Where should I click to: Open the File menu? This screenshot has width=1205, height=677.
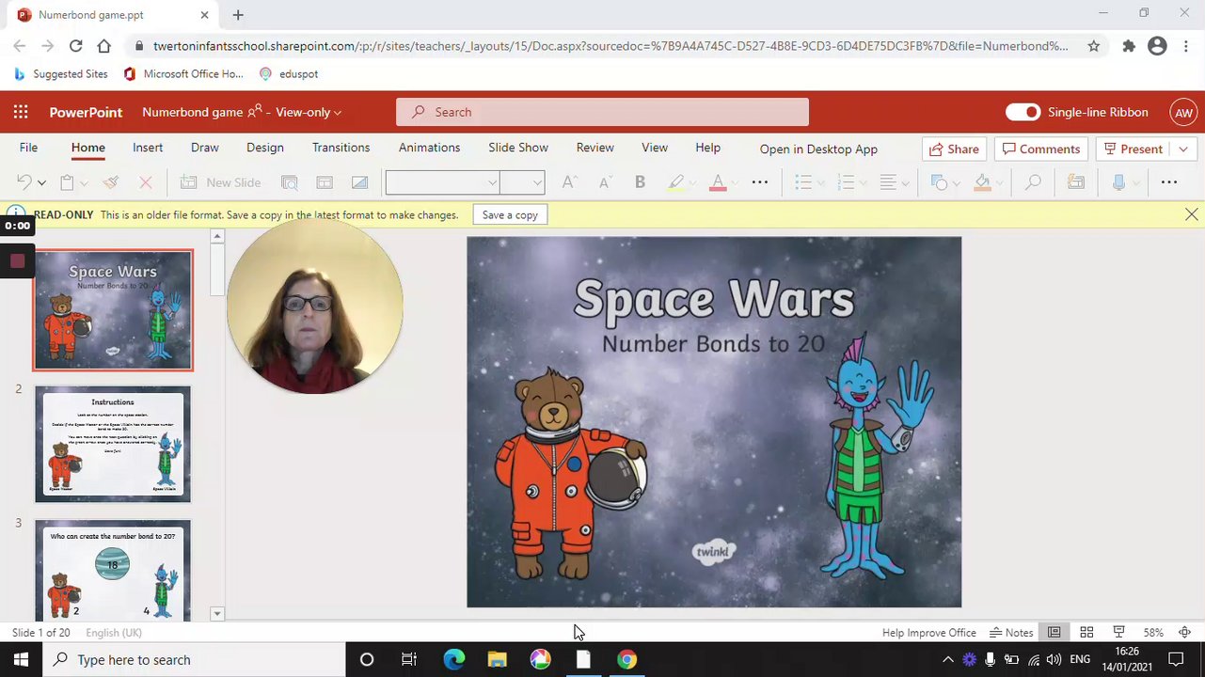(x=29, y=148)
